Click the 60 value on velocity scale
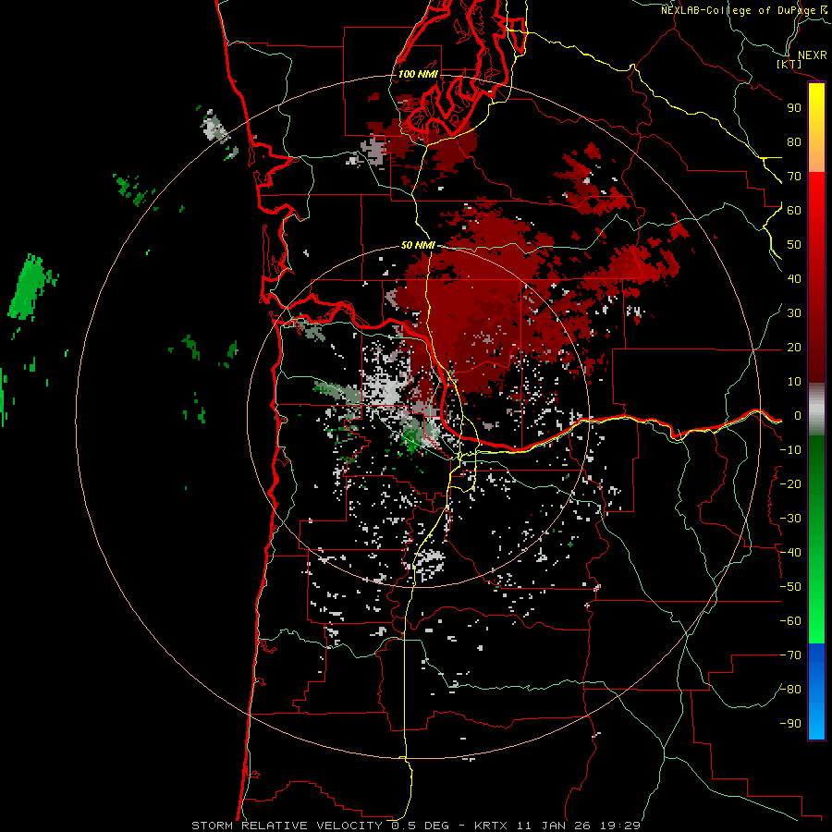Viewport: 832px width, 832px height. pos(794,210)
